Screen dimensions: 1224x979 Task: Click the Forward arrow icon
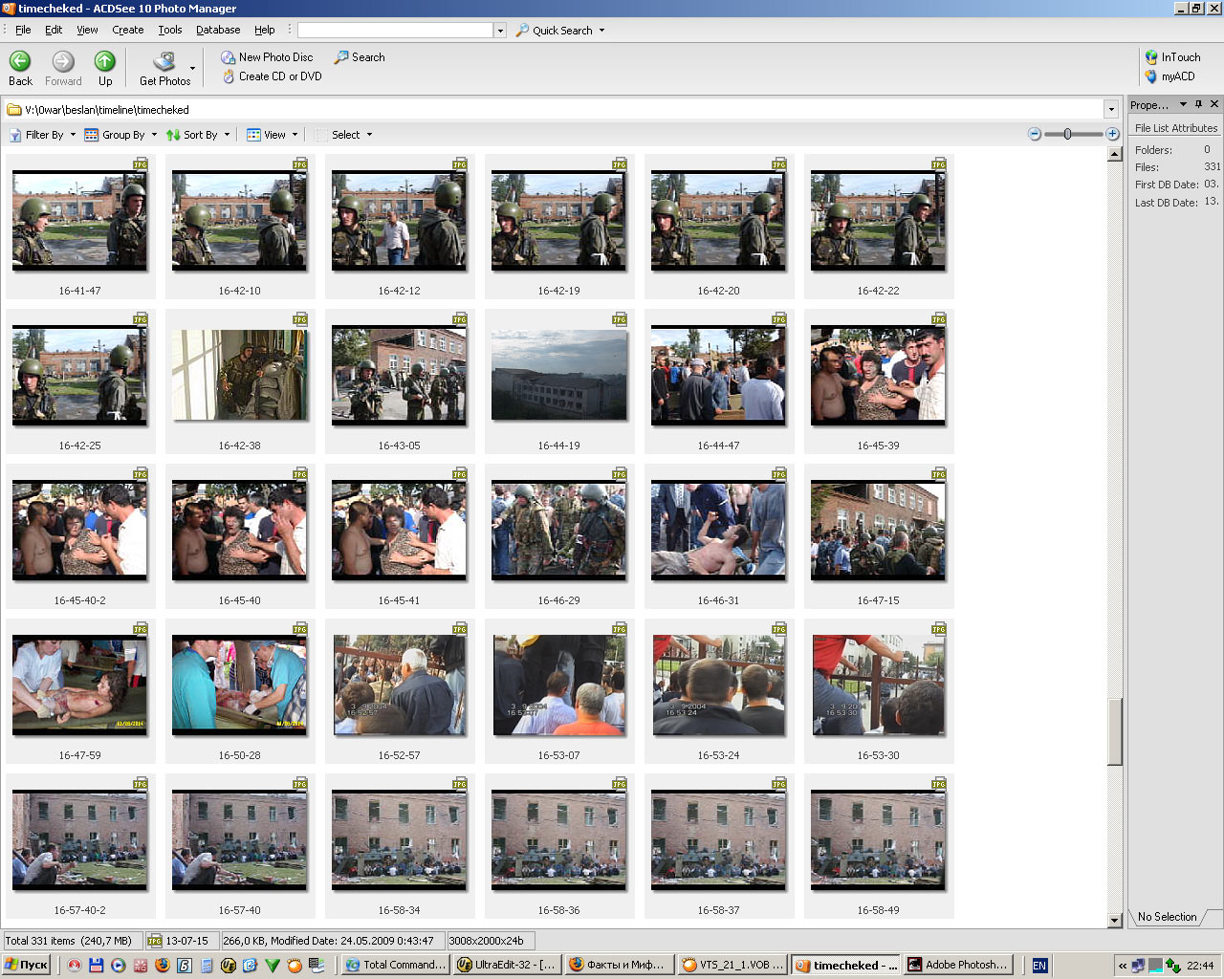pyautogui.click(x=63, y=61)
